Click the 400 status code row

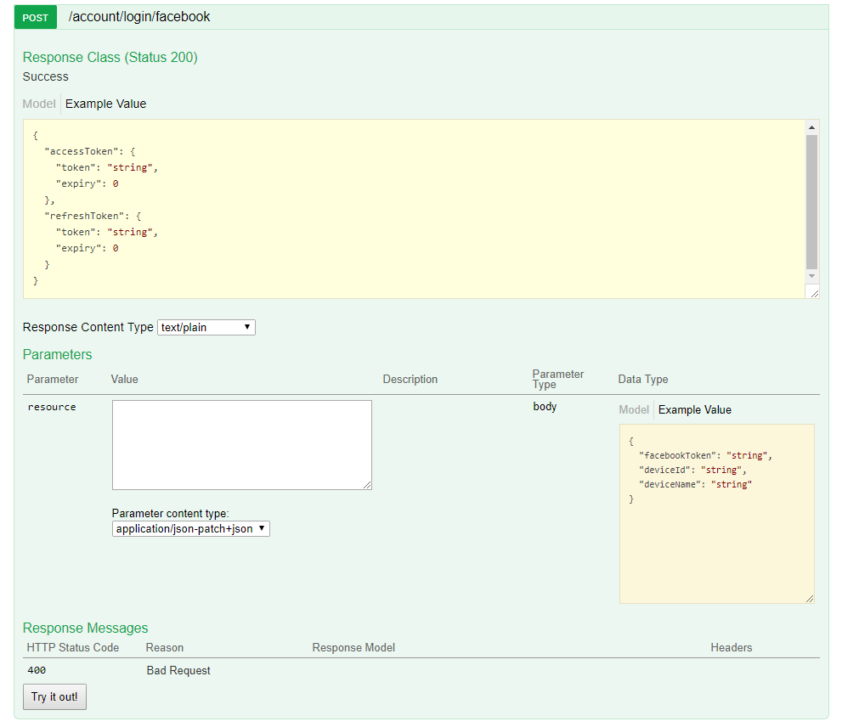pos(421,671)
